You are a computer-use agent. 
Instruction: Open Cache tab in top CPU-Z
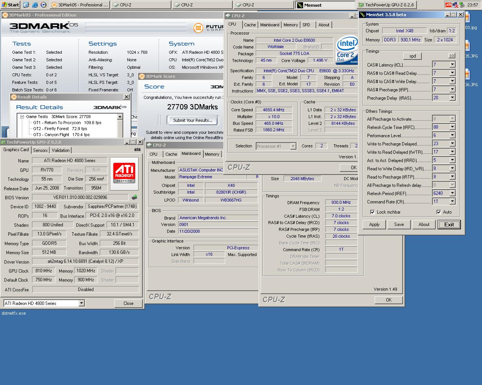(x=250, y=25)
